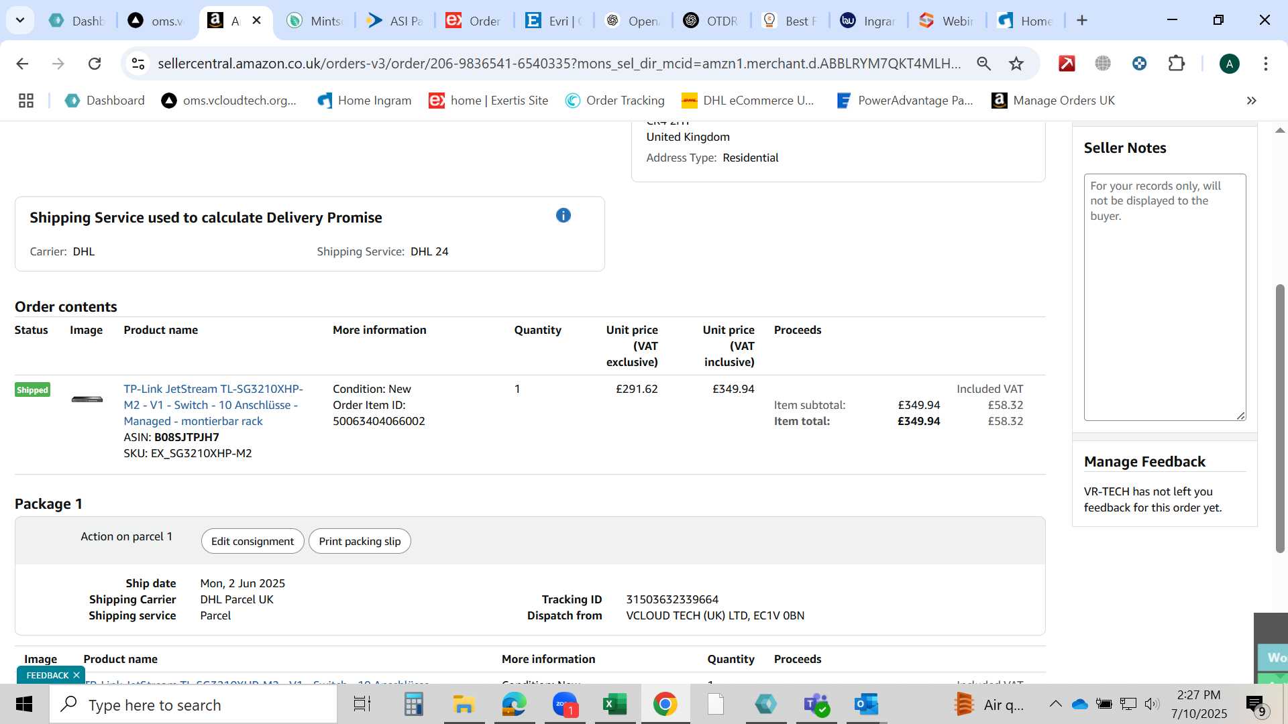
Task: Reload the page with refresh icon
Action: click(95, 64)
